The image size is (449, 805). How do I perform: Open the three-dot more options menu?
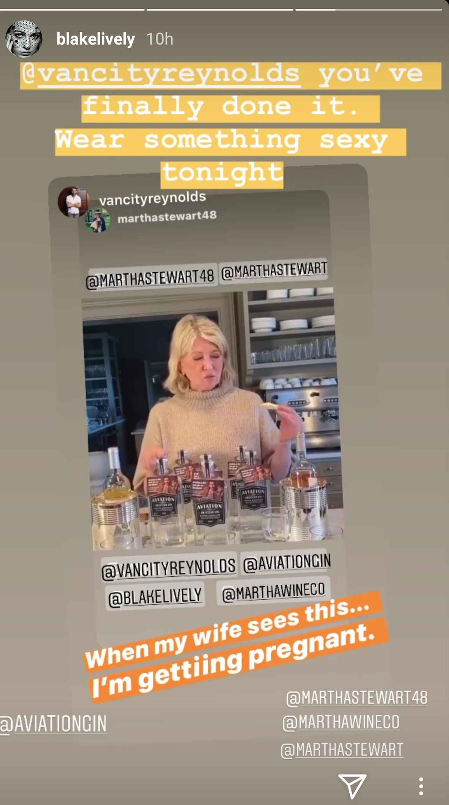point(421,786)
